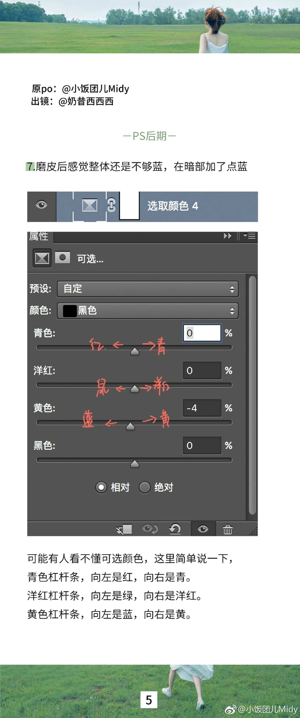Click the clip to layer icon

tap(124, 529)
